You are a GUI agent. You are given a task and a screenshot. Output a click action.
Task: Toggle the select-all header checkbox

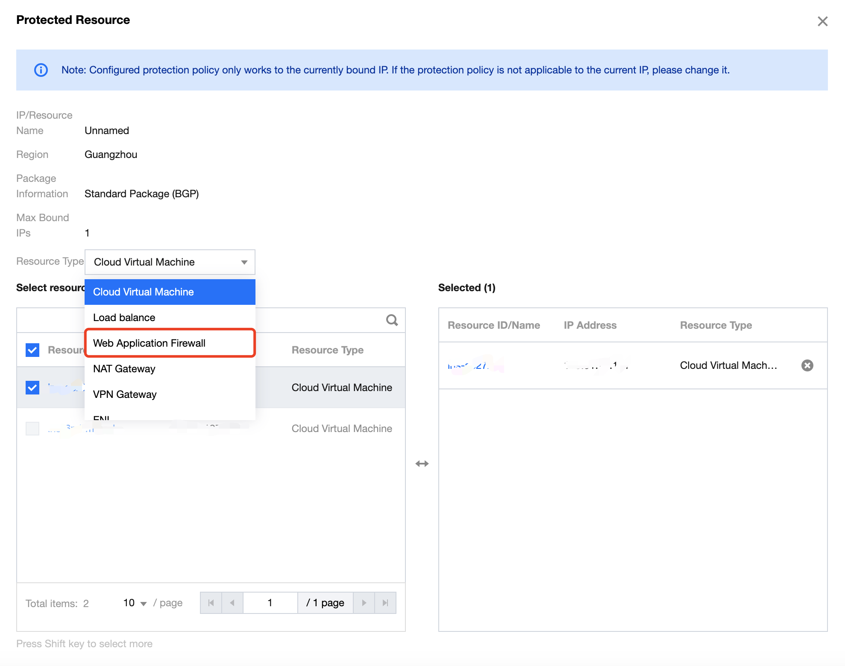(32, 350)
